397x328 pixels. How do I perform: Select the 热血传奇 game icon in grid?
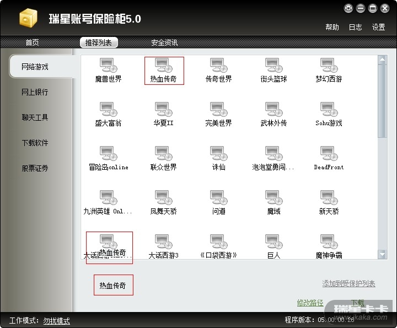point(164,71)
